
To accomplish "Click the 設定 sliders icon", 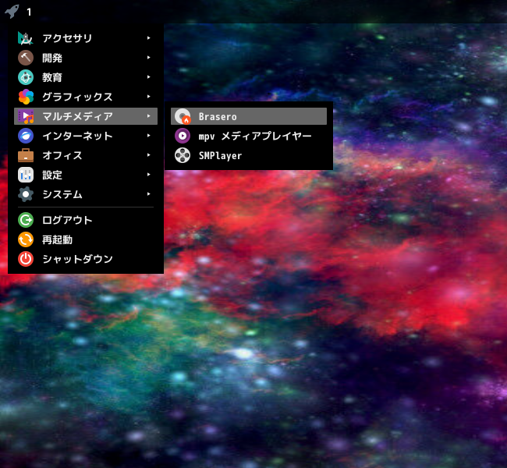I will (x=26, y=175).
